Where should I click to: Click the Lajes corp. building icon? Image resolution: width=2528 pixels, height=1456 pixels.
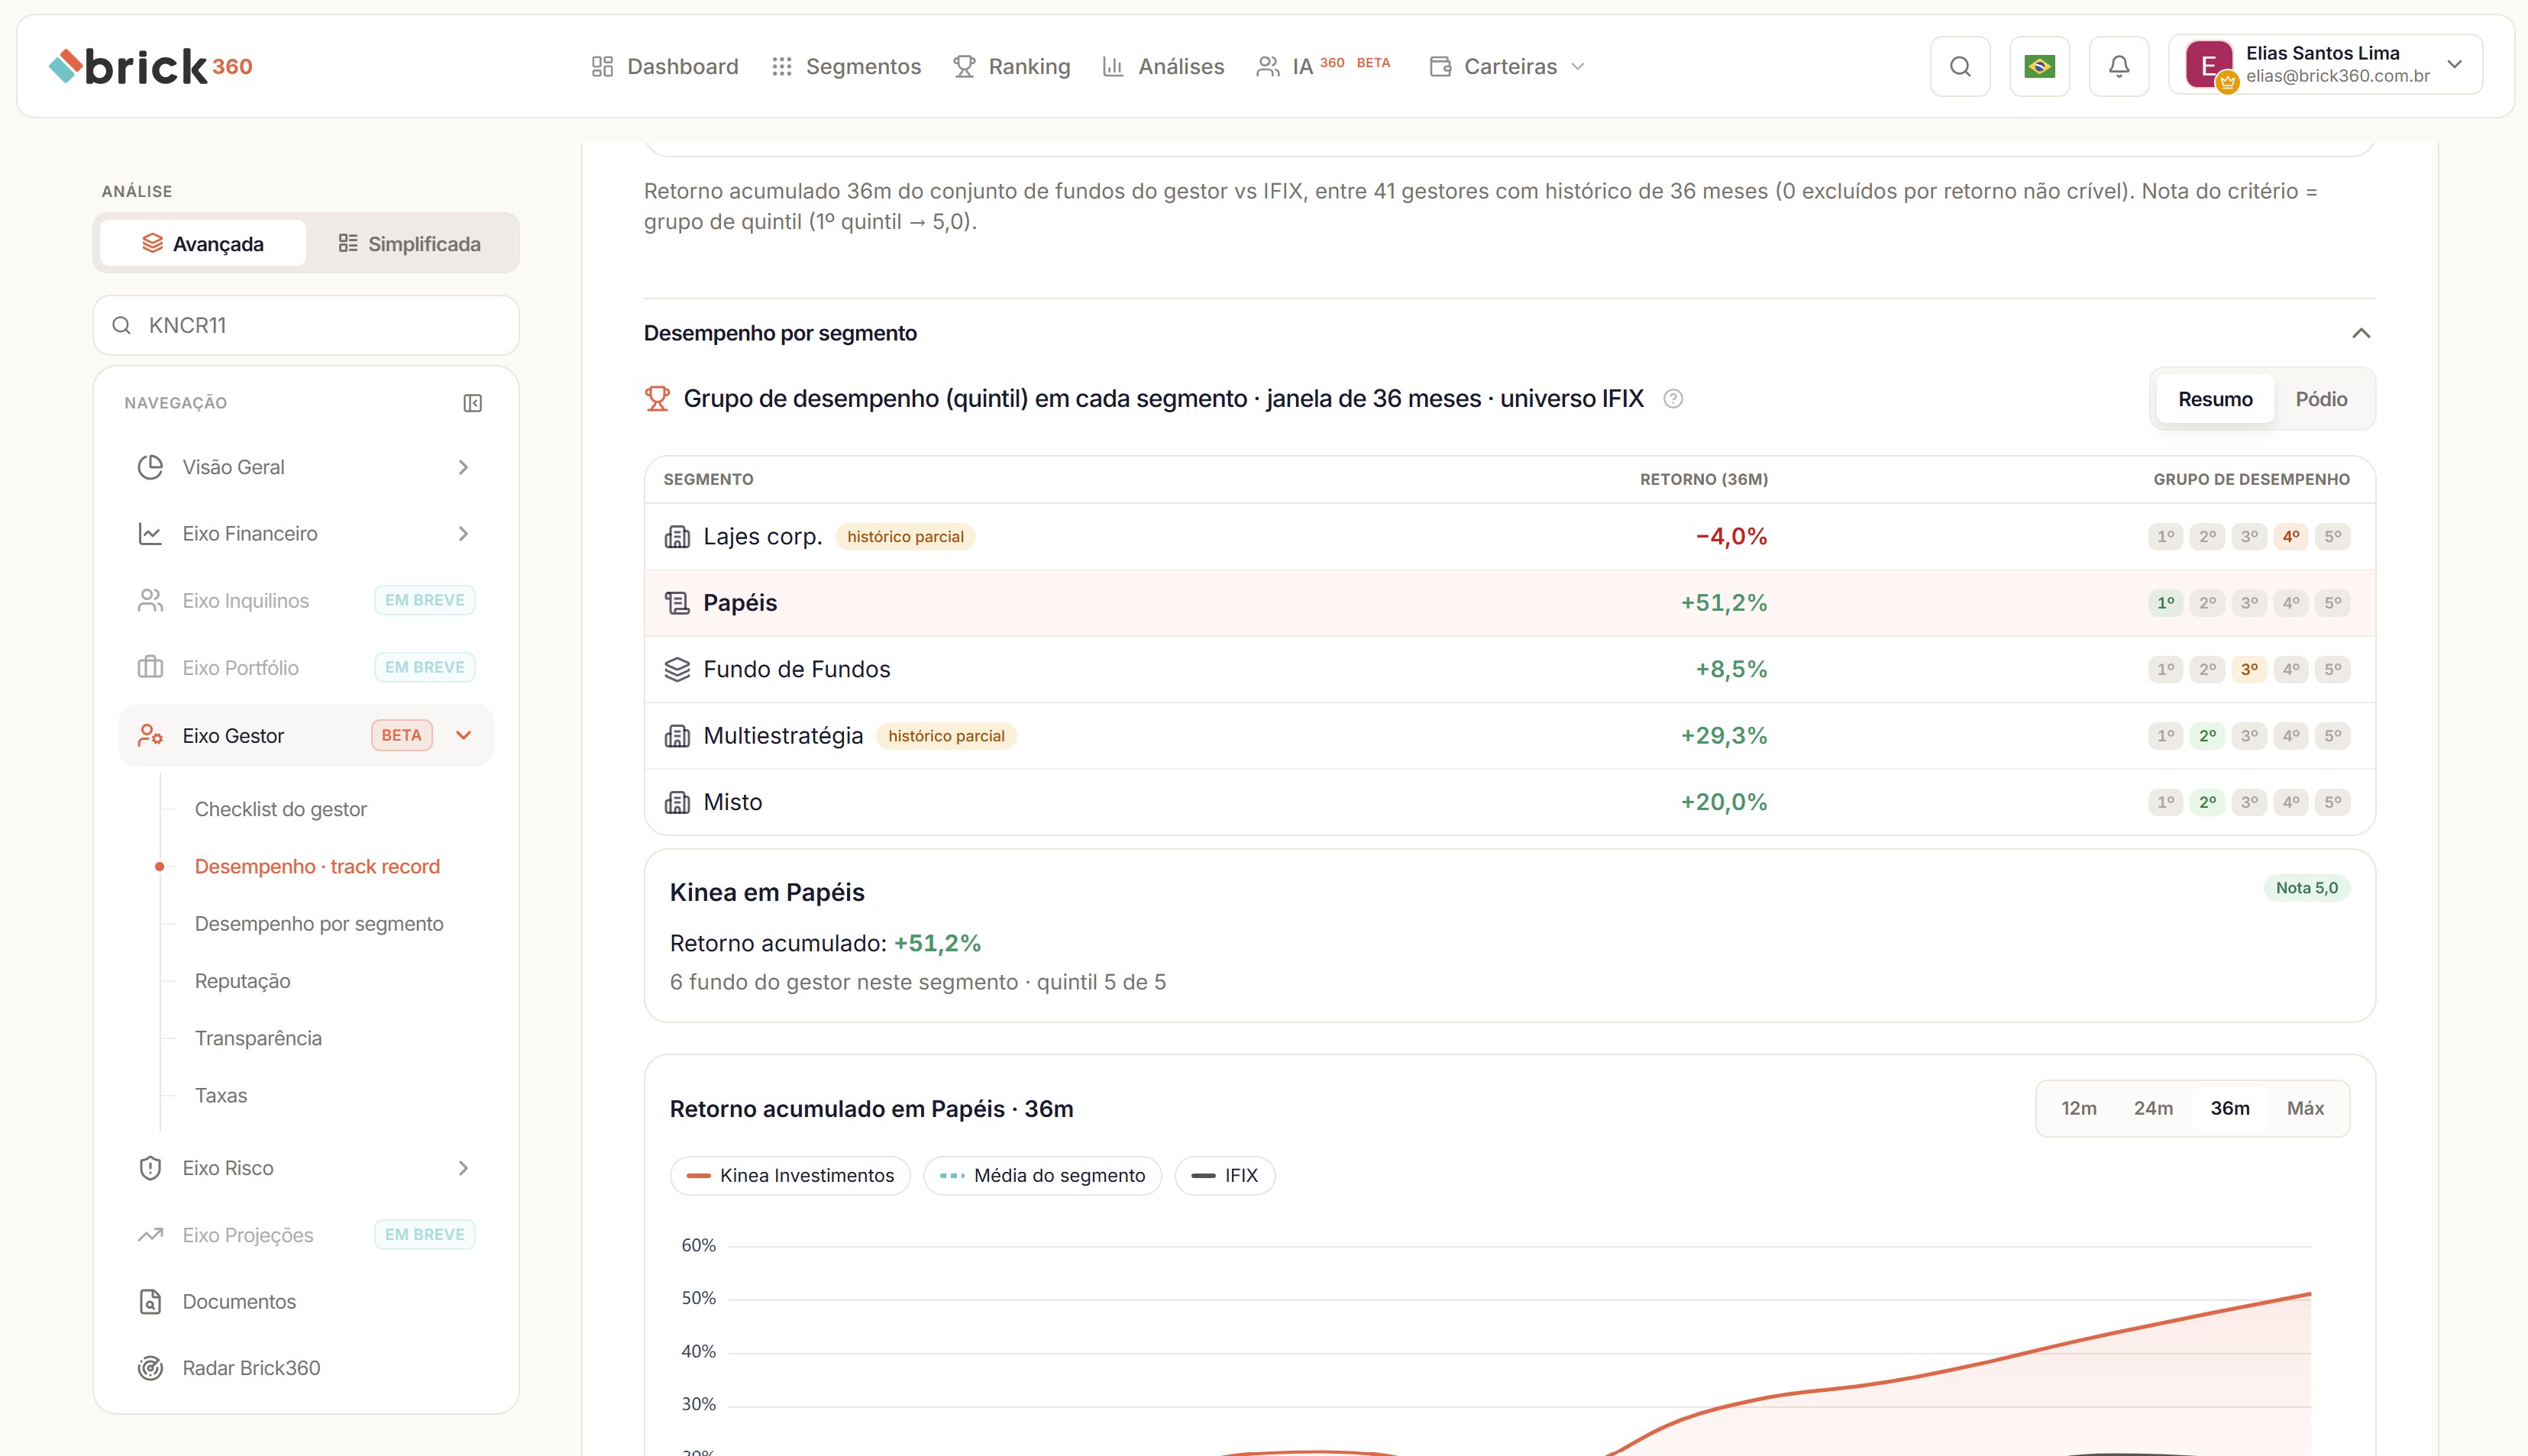tap(677, 537)
